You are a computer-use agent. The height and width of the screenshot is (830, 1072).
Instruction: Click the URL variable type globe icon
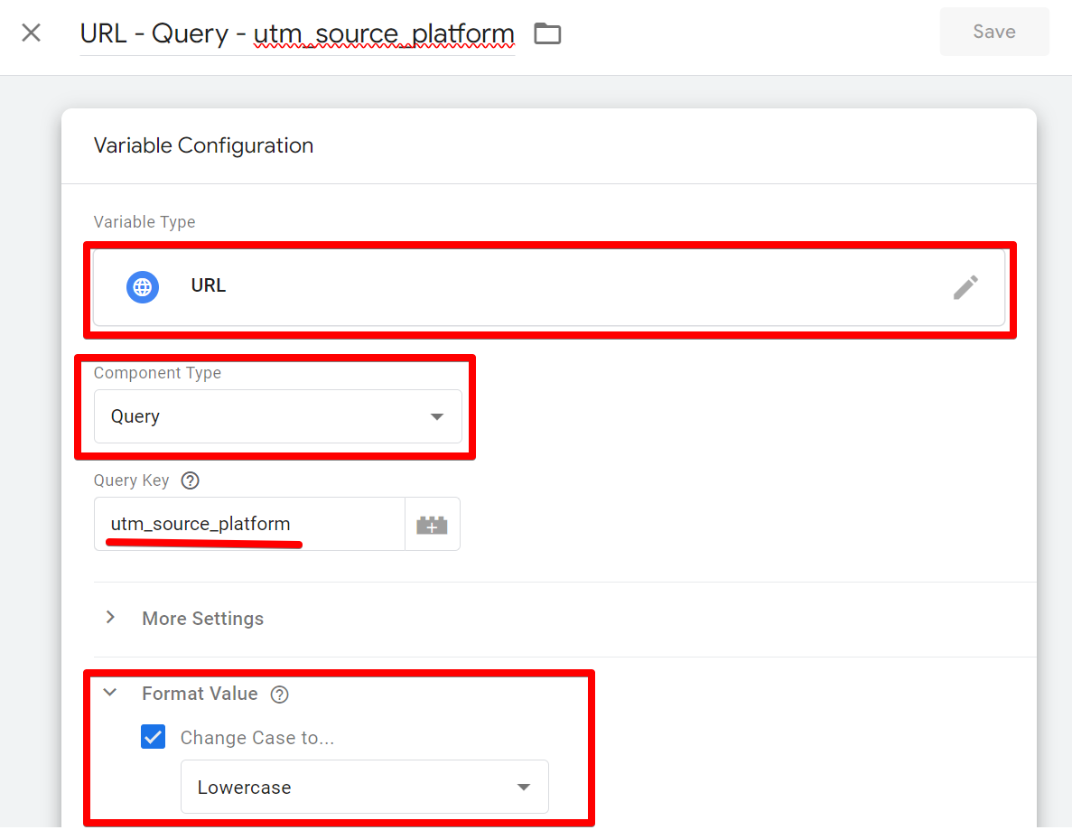pos(142,286)
